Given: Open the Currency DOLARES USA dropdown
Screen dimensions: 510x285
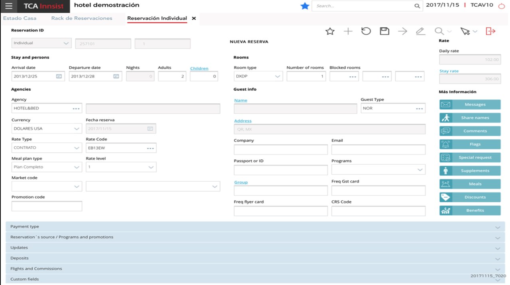Looking at the screenshot, I should (77, 129).
